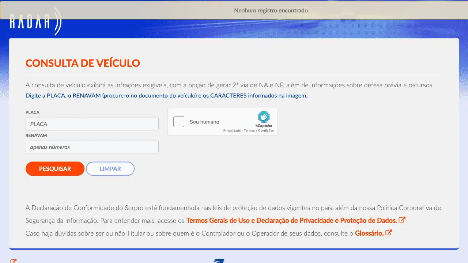The height and width of the screenshot is (263, 468).
Task: Click the orange external-link icon at bottom left
Action: click(13, 261)
